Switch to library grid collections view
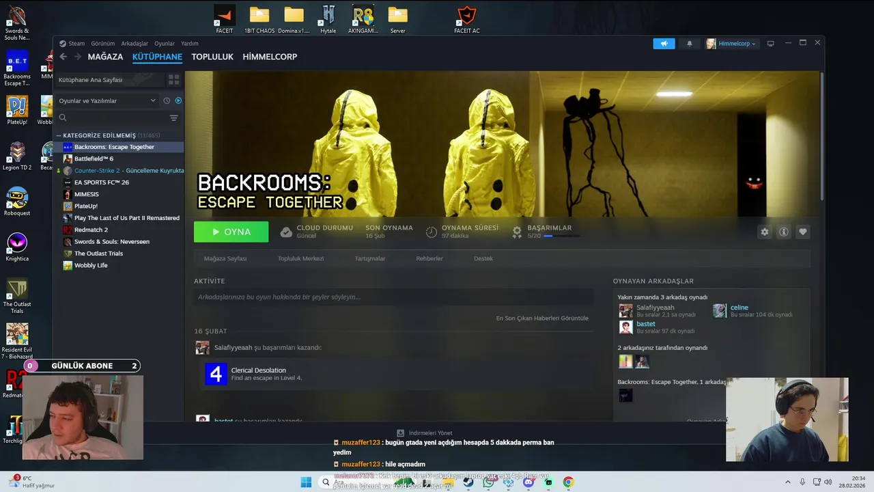Image resolution: width=874 pixels, height=492 pixels. (174, 80)
